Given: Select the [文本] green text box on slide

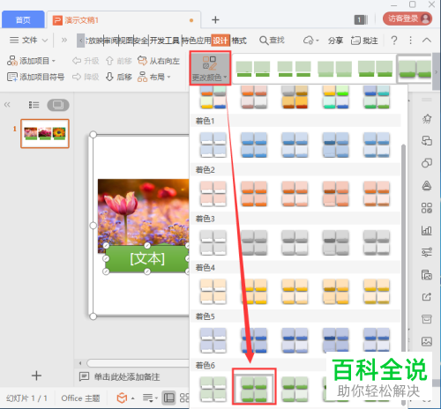Looking at the screenshot, I should coord(146,259).
